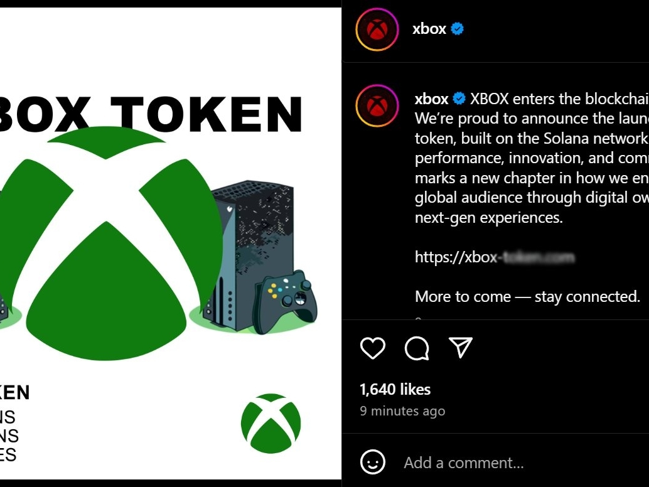This screenshot has height=487, width=649.
Task: Open the emoji picker in the comment bar
Action: pos(372,463)
